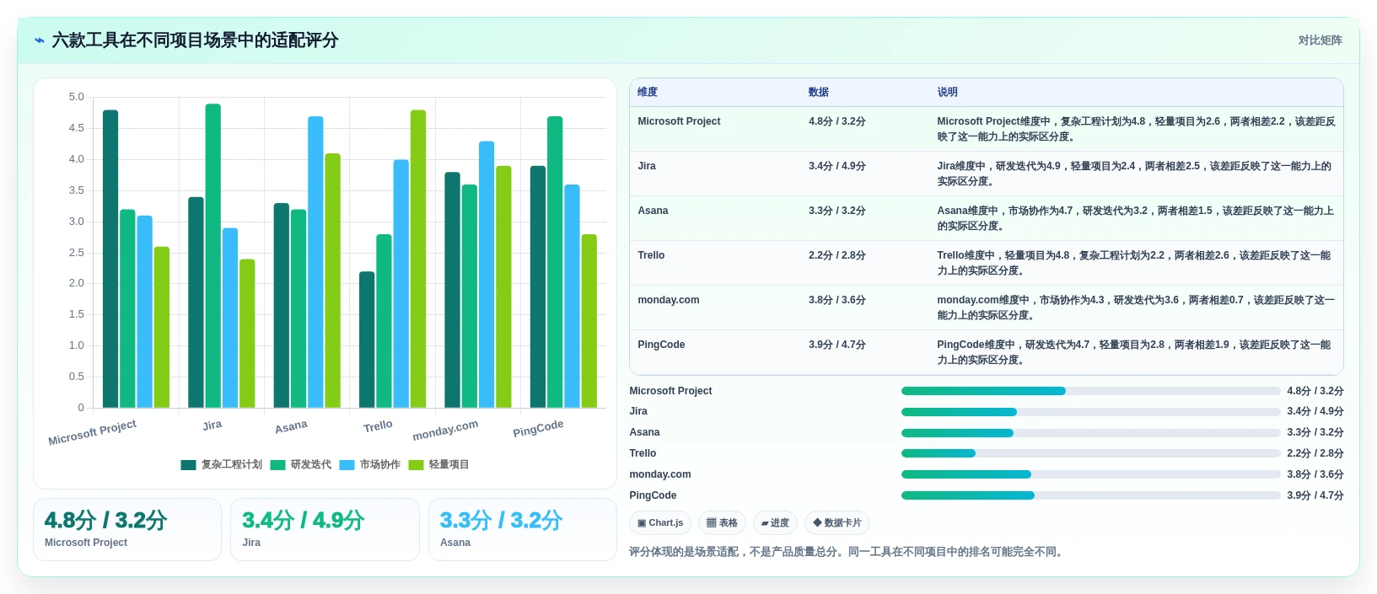Image resolution: width=1377 pixels, height=594 pixels.
Task: Select the Chart.js tag button
Action: coord(660,523)
